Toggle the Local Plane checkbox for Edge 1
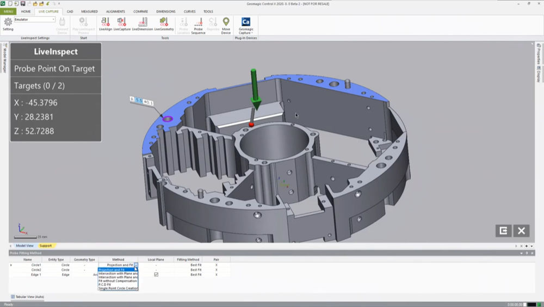This screenshot has height=307, width=544. click(x=156, y=275)
